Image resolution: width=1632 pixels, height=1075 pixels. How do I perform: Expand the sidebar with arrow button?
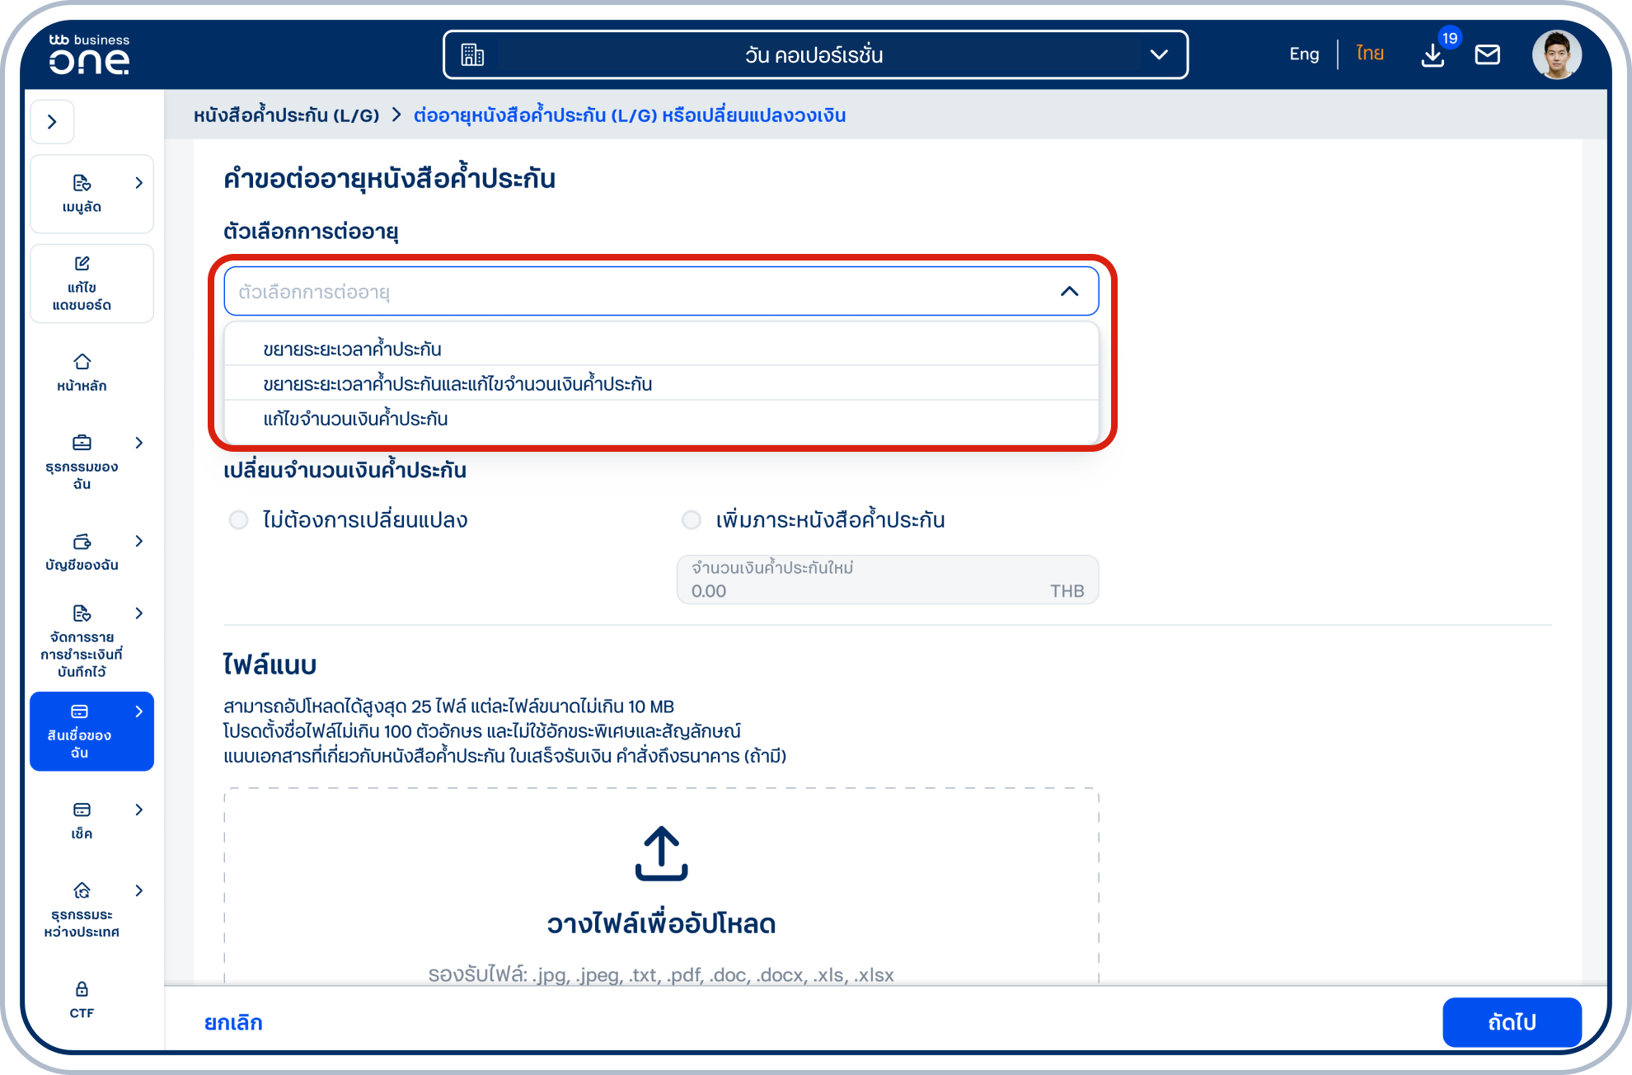pyautogui.click(x=52, y=122)
